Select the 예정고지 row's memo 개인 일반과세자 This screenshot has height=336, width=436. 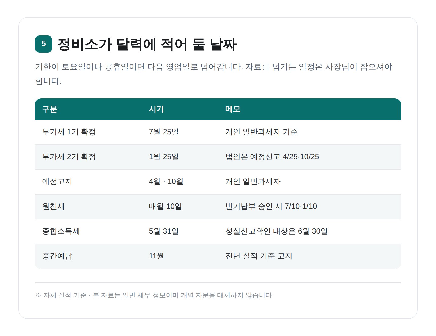coord(253,182)
